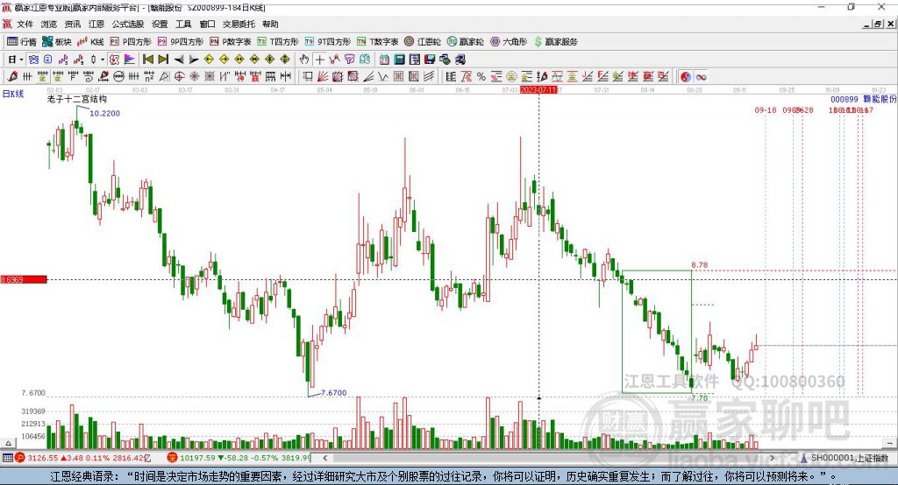Open the 江恩 menu
This screenshot has height=485, width=898.
pos(96,24)
